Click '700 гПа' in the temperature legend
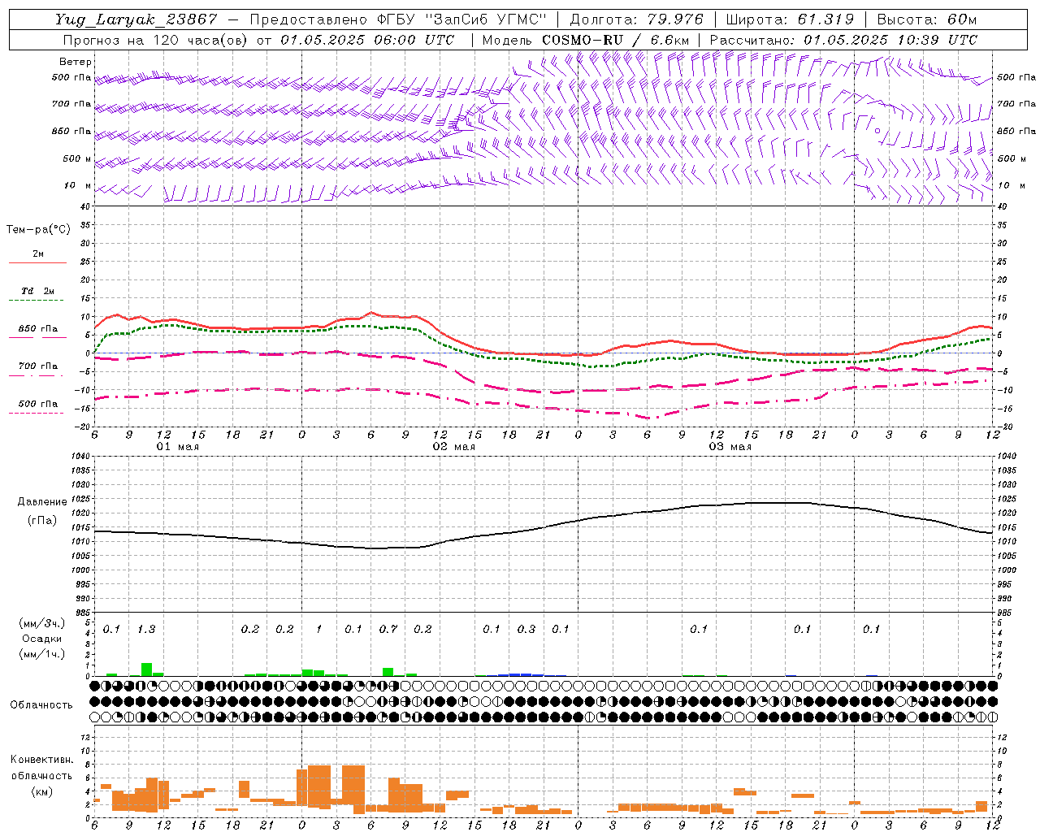The height and width of the screenshot is (832, 1040). click(38, 366)
